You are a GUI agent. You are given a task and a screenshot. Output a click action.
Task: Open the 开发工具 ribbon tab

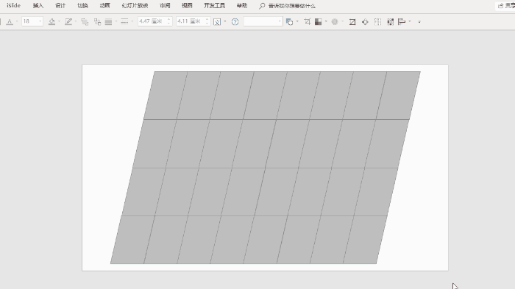click(215, 6)
